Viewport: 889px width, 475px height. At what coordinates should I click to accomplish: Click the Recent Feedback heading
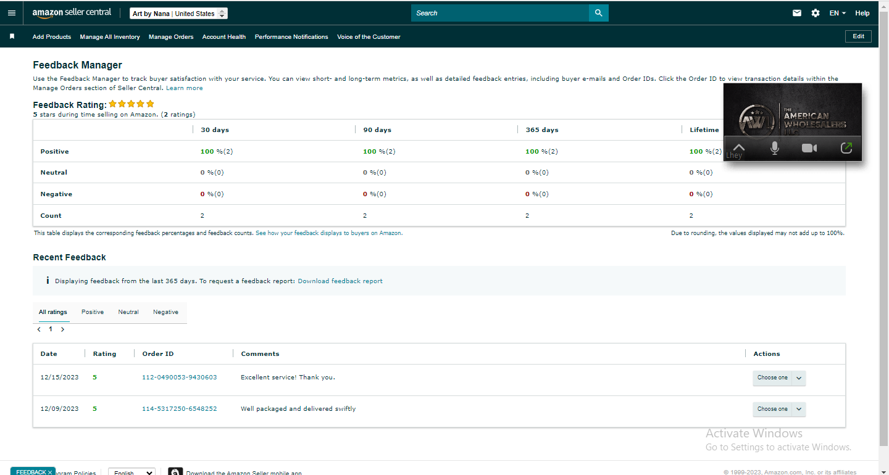(x=70, y=258)
